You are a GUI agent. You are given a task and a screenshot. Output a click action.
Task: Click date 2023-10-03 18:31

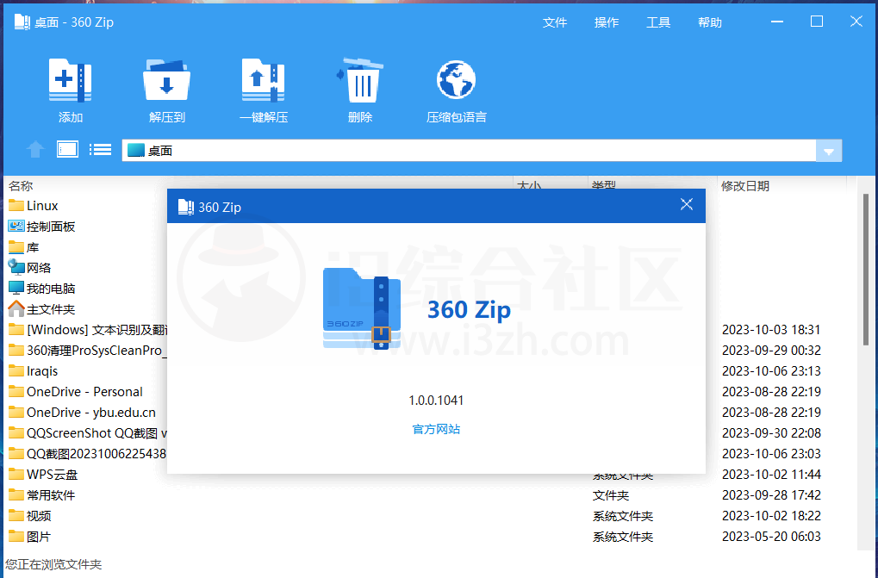point(771,330)
